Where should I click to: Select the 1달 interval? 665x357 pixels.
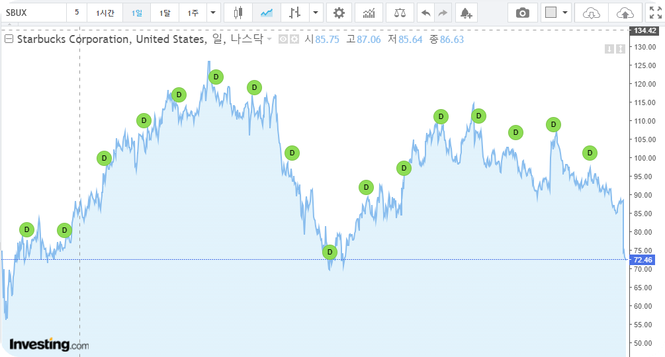point(165,13)
